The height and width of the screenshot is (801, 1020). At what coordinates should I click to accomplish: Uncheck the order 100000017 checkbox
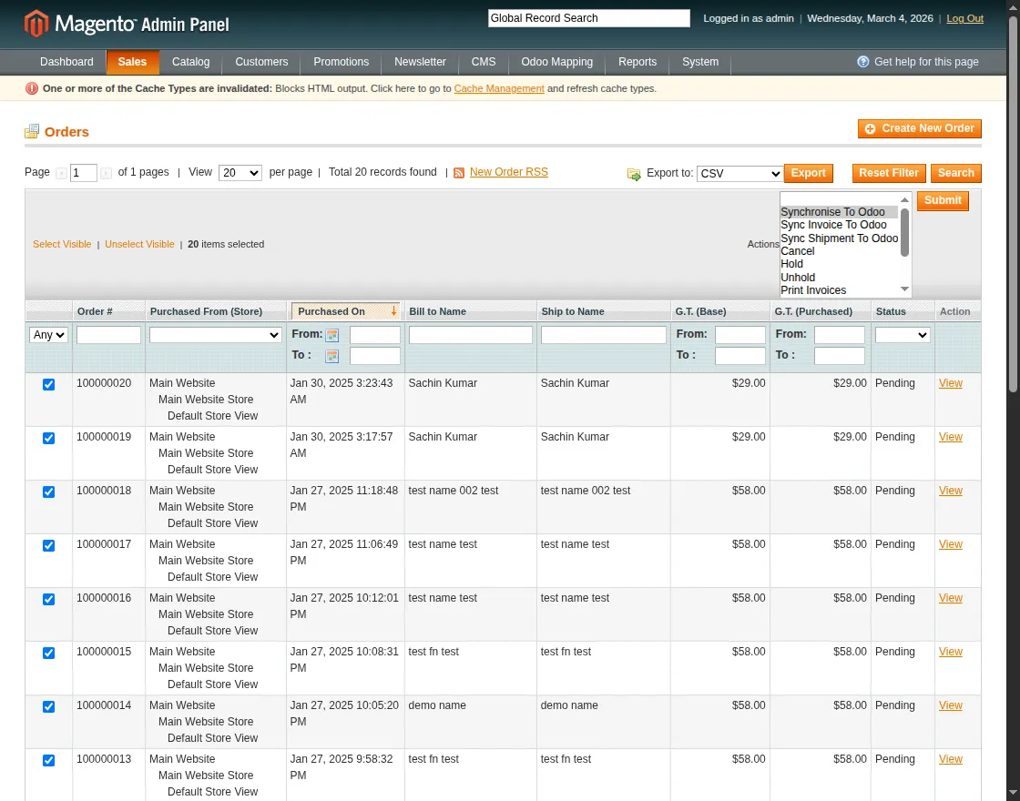tap(49, 545)
